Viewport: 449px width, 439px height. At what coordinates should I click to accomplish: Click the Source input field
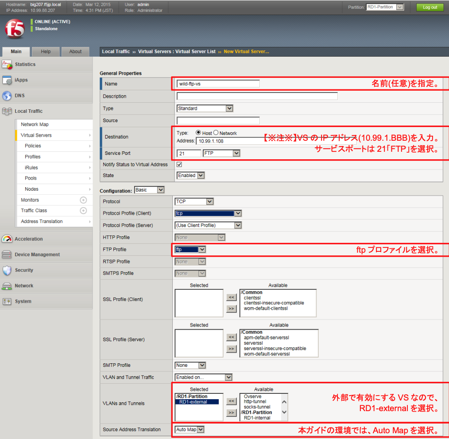pyautogui.click(x=218, y=120)
